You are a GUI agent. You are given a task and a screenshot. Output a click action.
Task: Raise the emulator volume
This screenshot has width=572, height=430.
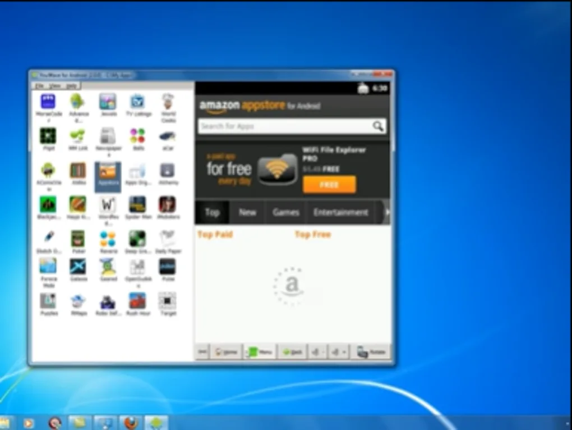click(x=338, y=352)
